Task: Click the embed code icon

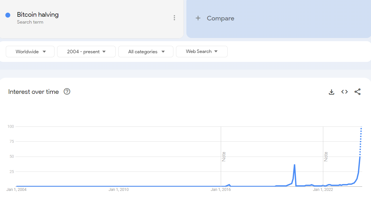Action: click(x=344, y=92)
